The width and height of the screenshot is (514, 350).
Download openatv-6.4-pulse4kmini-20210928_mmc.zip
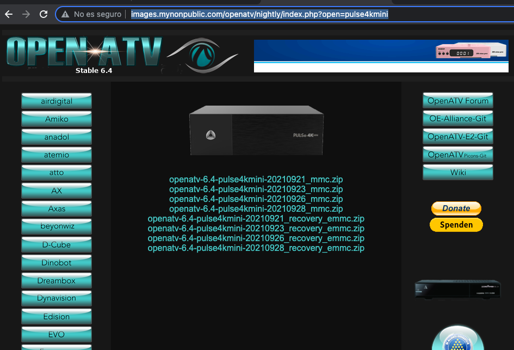coord(256,209)
